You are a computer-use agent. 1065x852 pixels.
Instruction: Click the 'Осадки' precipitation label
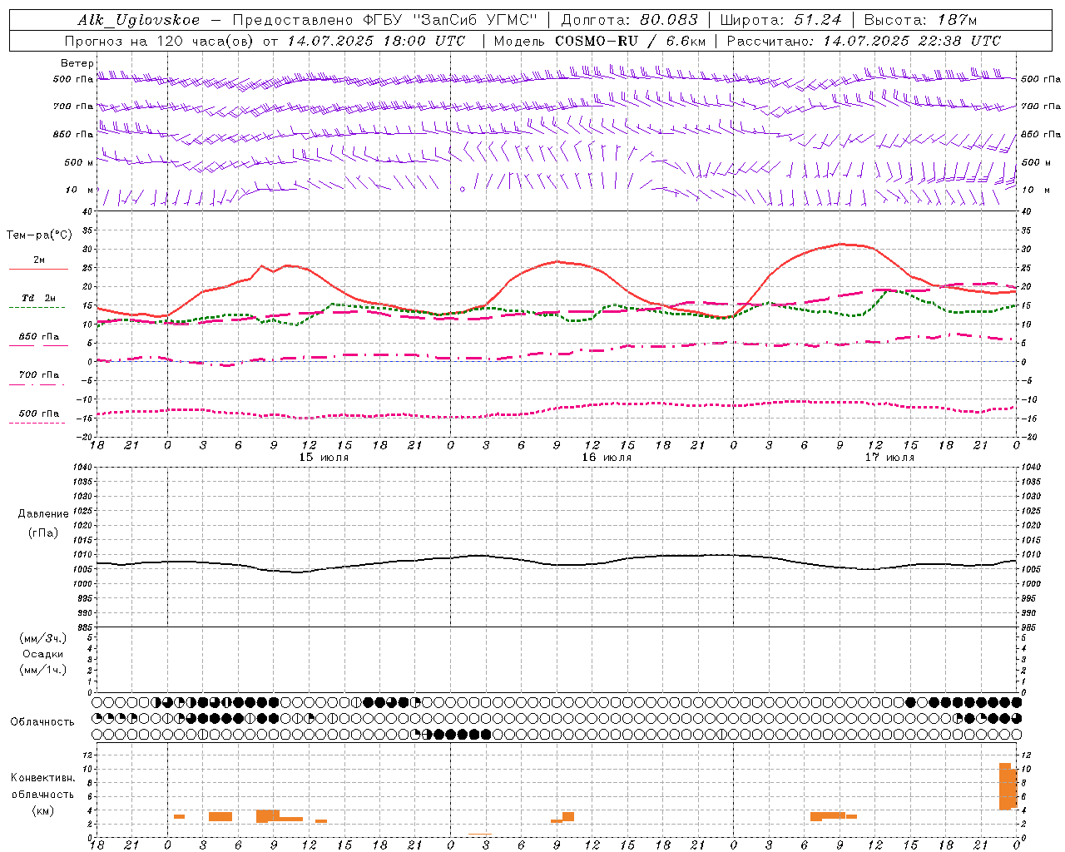(x=43, y=654)
